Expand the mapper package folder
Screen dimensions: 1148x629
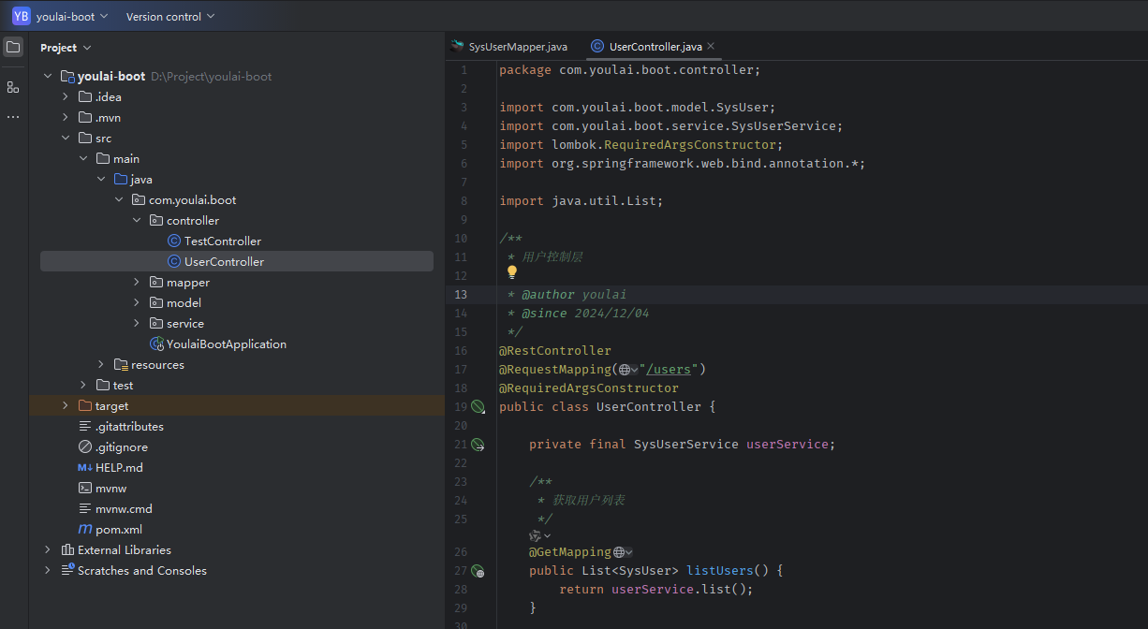coord(137,282)
